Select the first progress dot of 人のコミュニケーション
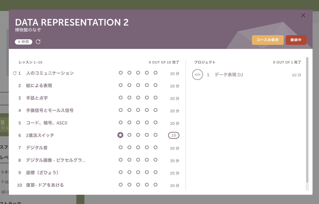This screenshot has width=319, height=204. point(120,73)
